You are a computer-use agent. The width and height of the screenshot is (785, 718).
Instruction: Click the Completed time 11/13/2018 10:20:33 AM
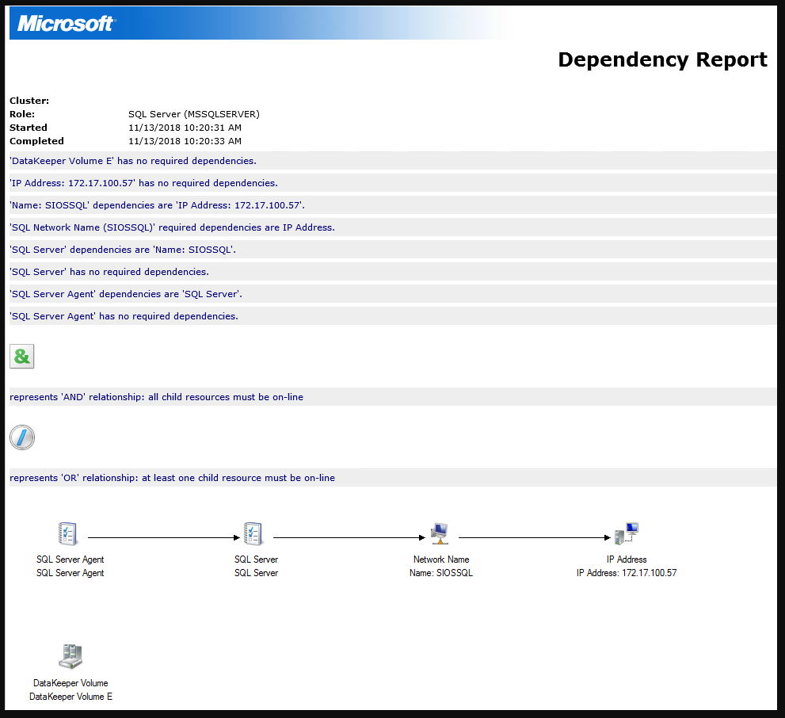tap(185, 141)
